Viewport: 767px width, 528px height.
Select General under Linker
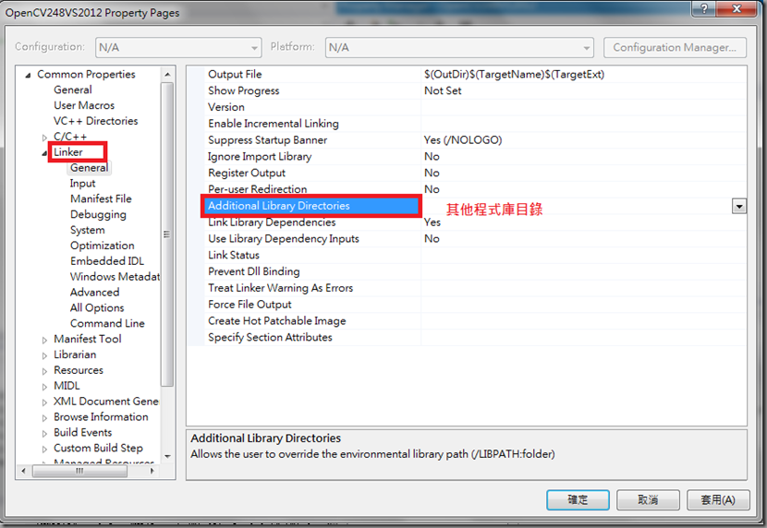click(89, 168)
